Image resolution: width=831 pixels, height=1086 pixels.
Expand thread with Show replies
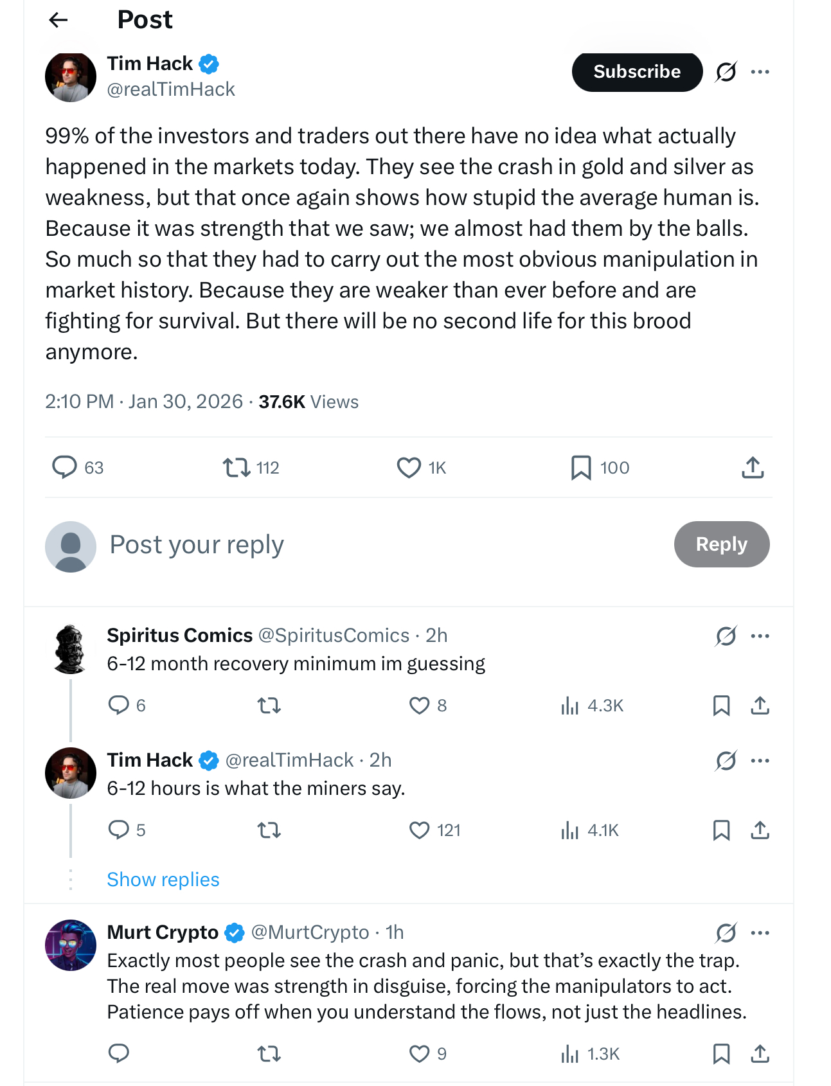(163, 879)
